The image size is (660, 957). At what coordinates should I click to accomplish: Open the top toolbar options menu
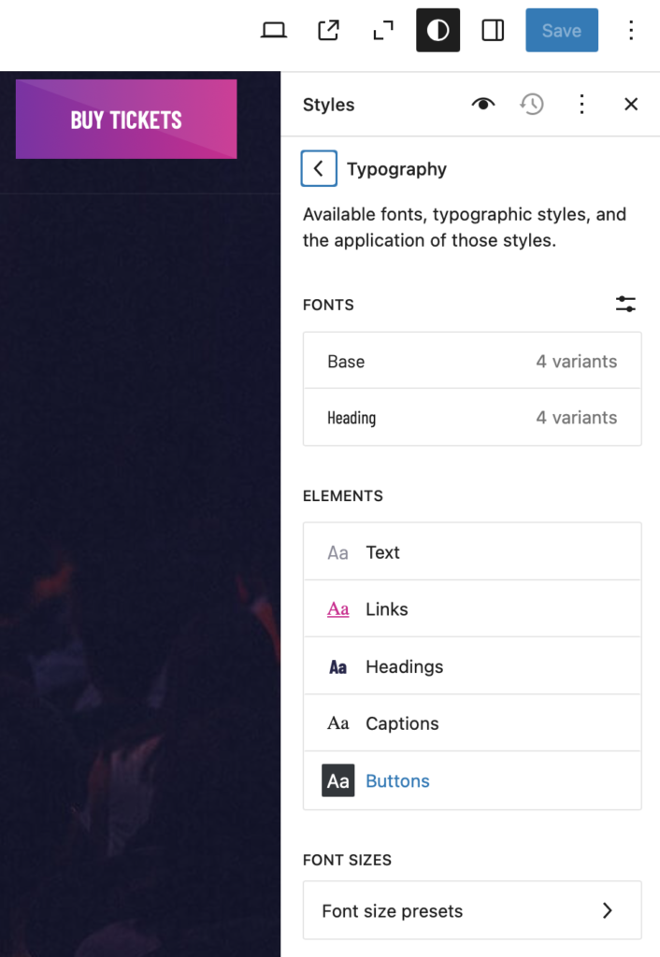pos(631,30)
